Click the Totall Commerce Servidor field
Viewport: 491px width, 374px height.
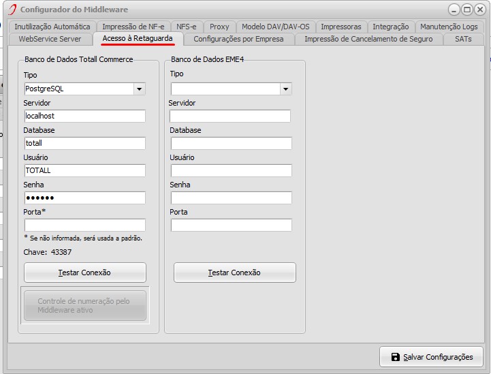84,116
